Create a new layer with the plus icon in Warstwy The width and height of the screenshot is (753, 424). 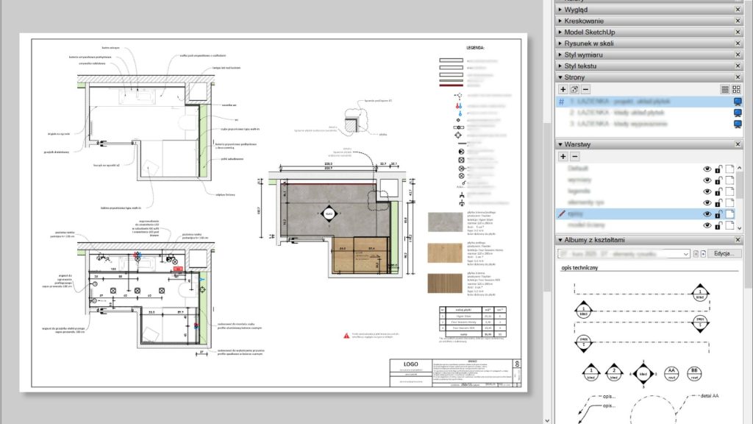click(x=563, y=156)
